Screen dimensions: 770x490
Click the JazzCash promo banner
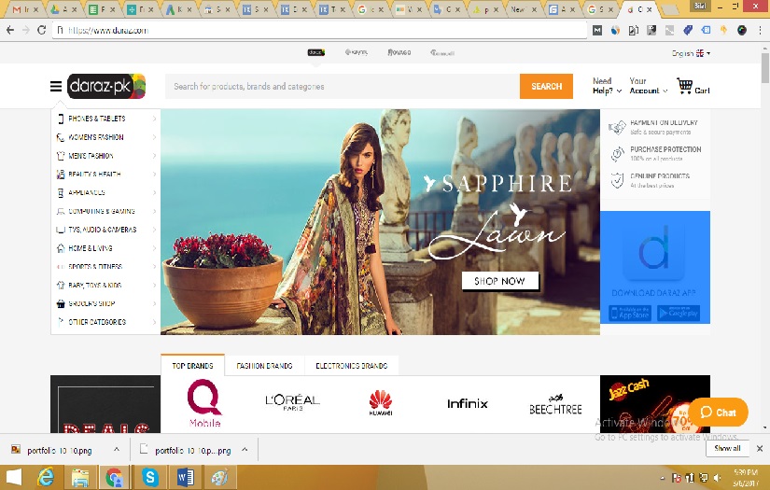coord(655,403)
